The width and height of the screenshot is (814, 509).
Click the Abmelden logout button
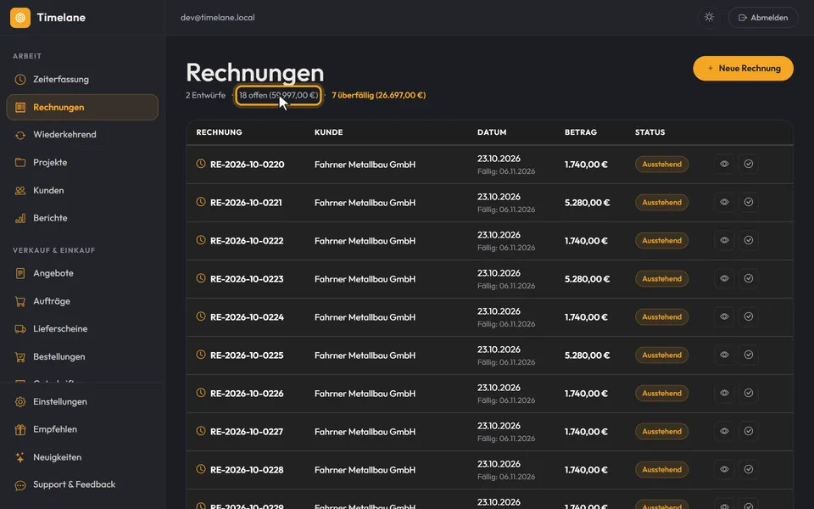pyautogui.click(x=763, y=18)
